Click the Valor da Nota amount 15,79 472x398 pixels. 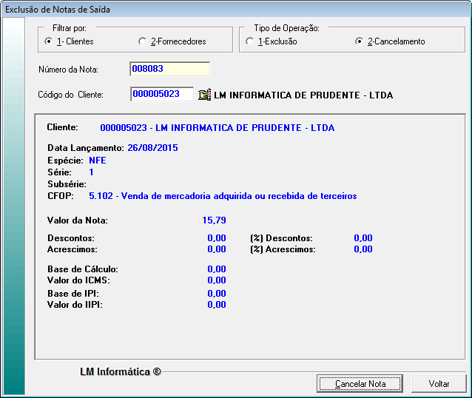click(214, 220)
